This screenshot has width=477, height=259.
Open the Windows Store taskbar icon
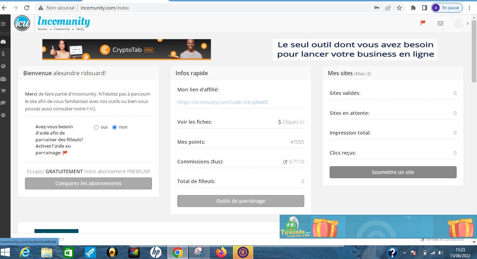[69, 252]
